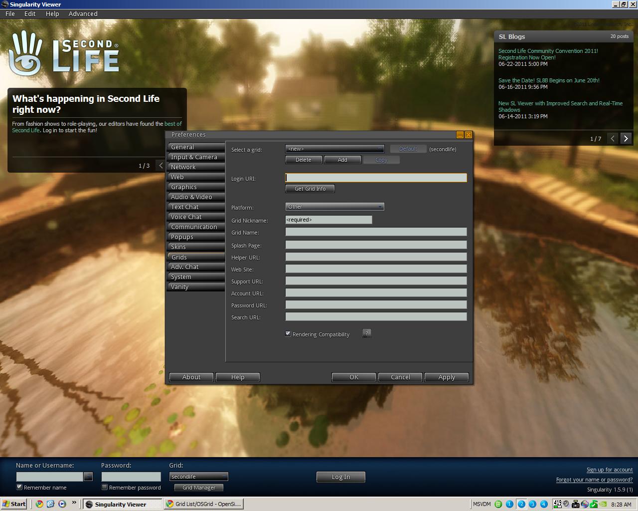Open Windows Media Player from Quick Launch
The width and height of the screenshot is (638, 511).
pos(62,504)
